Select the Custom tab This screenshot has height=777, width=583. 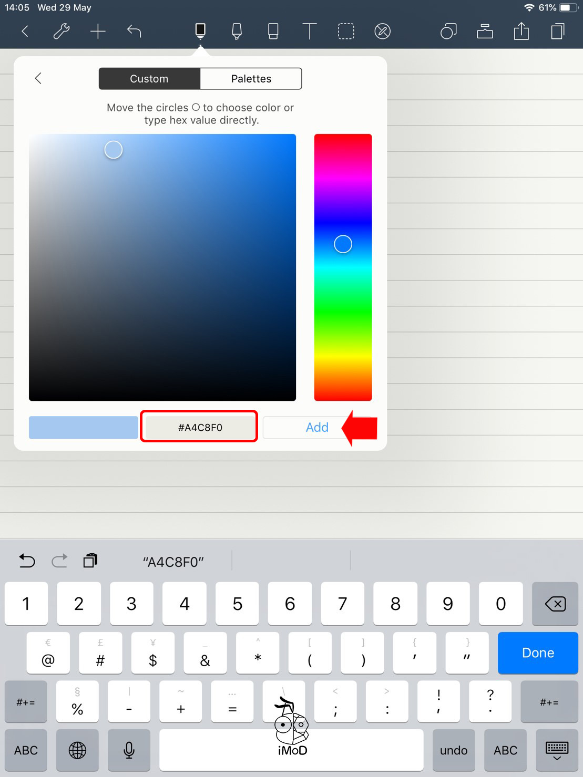click(x=149, y=79)
